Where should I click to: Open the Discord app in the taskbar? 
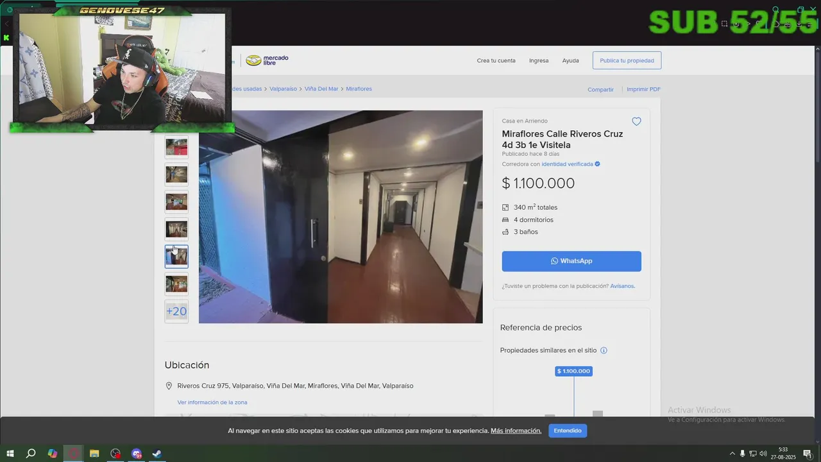136,454
